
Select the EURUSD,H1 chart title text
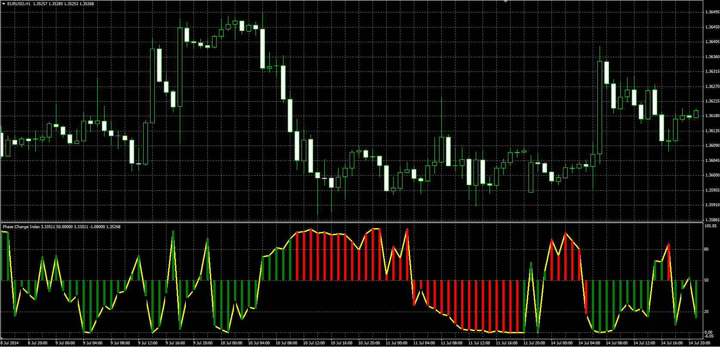[18, 3]
